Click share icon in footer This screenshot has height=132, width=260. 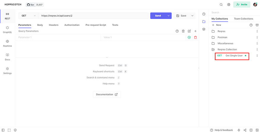click(x=245, y=130)
